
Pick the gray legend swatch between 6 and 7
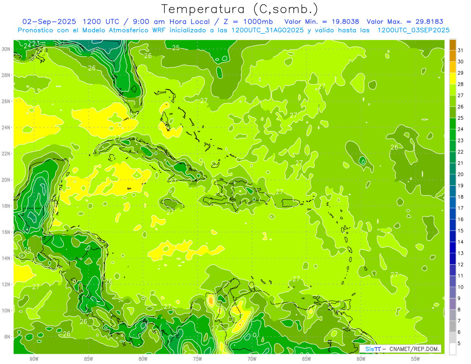tap(453, 326)
